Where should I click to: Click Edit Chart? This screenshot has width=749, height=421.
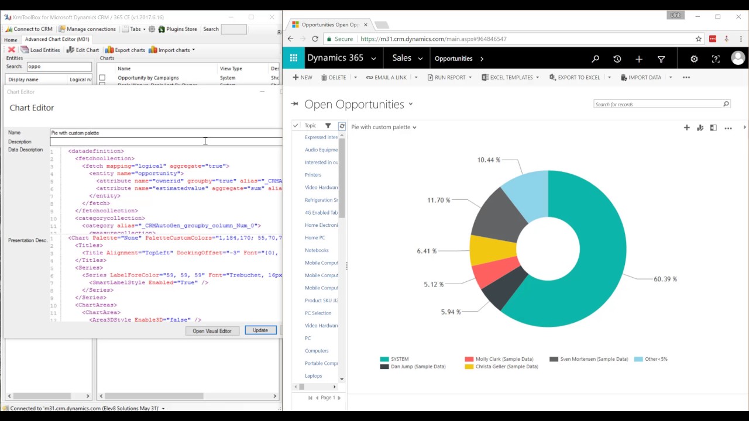83,50
